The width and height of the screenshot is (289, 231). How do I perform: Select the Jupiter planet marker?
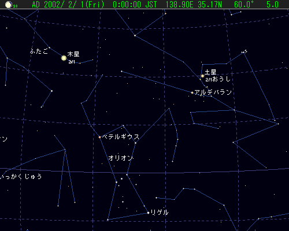[64, 58]
